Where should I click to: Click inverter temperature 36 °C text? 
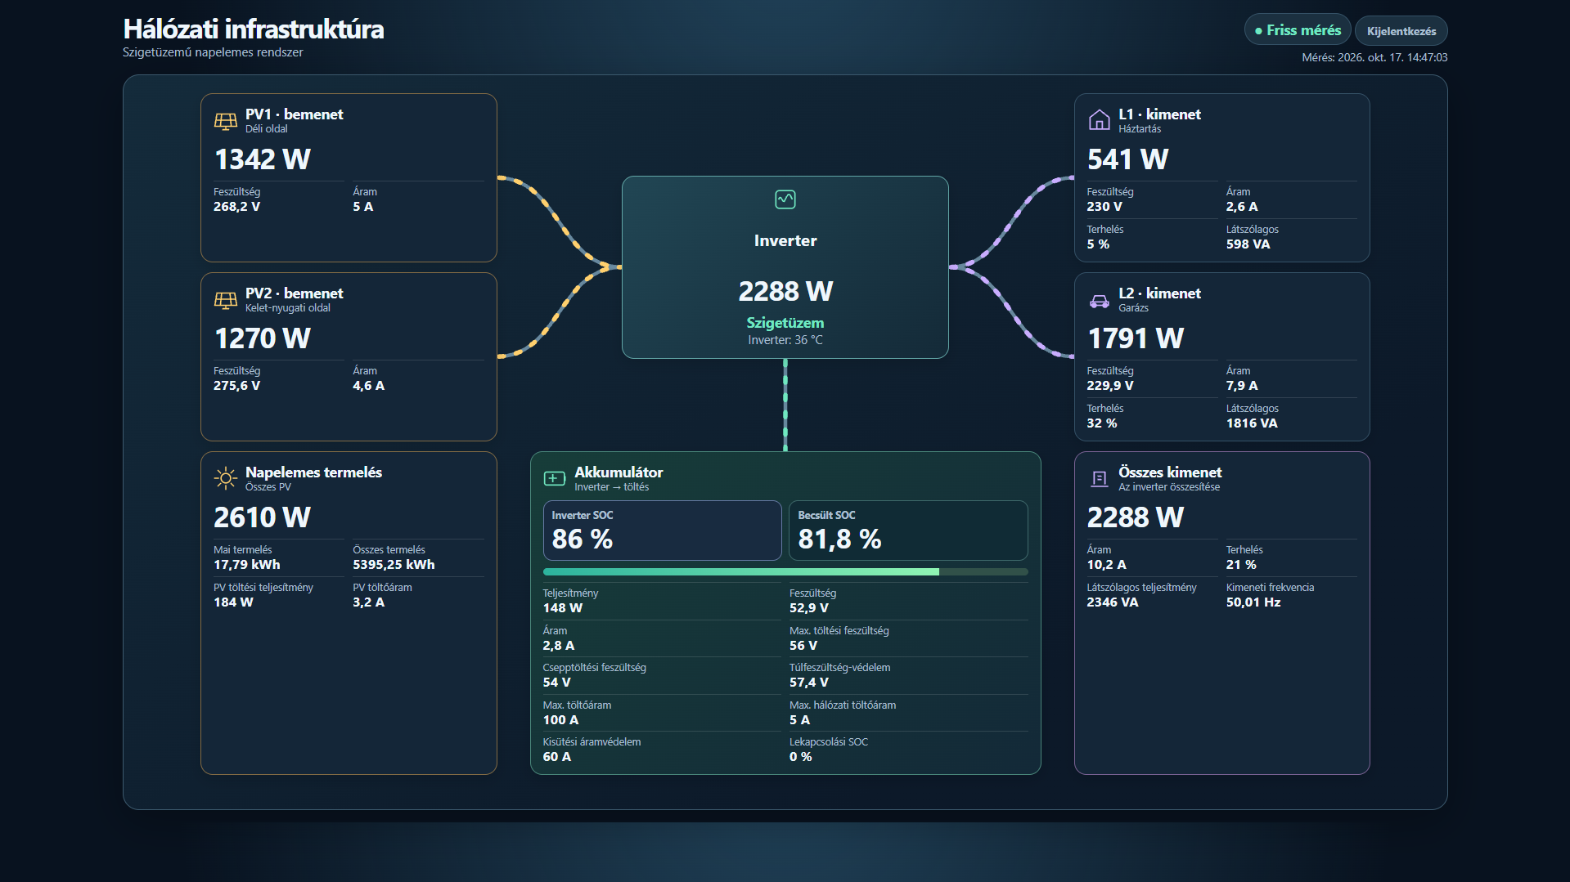785,340
